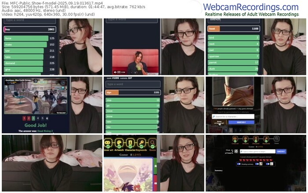This screenshot has height=193, width=308.
Task: Select attempt box 6 under Dead Rising screenshot
Action: click(47, 118)
